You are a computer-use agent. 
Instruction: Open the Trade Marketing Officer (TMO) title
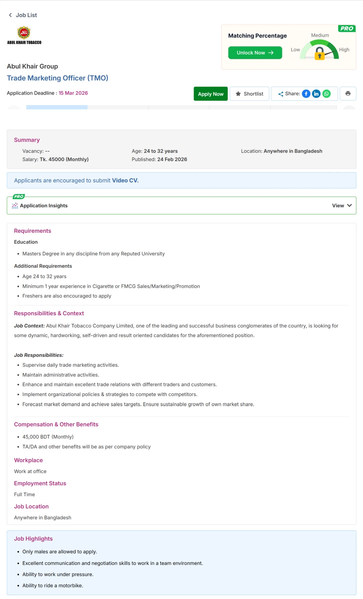pos(58,78)
